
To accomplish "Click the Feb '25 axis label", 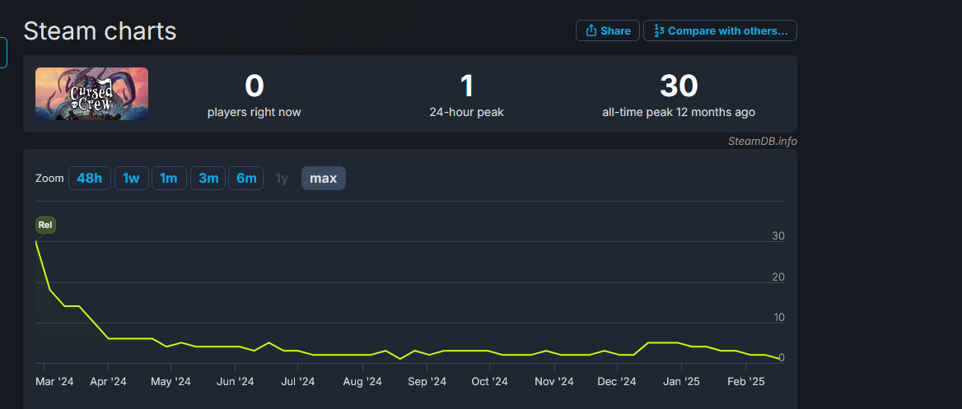I will click(x=745, y=381).
